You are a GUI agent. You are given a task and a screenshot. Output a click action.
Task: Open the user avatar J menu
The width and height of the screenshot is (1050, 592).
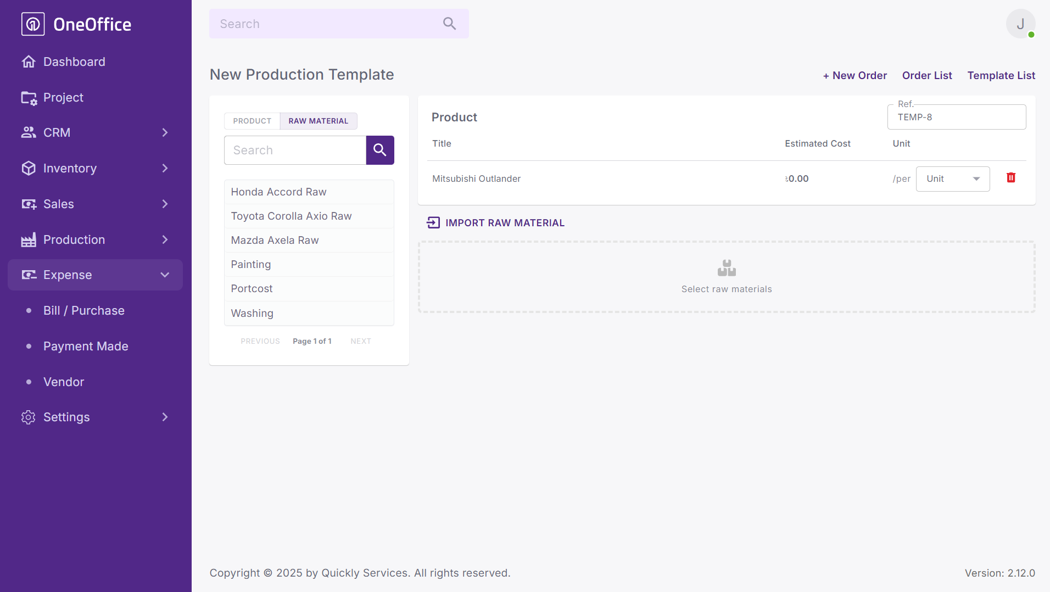pyautogui.click(x=1020, y=24)
